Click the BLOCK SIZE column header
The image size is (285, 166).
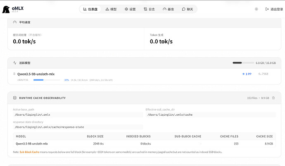(x=95, y=136)
